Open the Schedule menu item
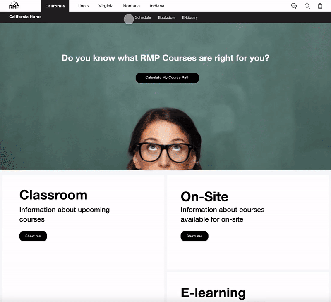Viewport: 331px width, 302px height. [x=143, y=17]
